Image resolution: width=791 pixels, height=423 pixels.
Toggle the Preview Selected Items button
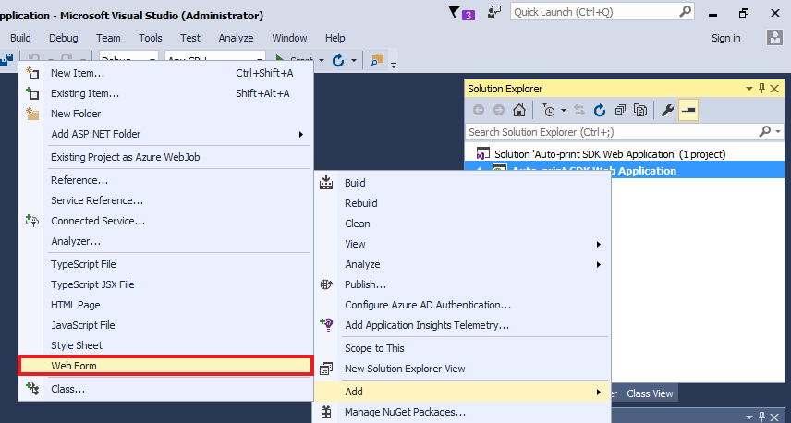click(688, 111)
